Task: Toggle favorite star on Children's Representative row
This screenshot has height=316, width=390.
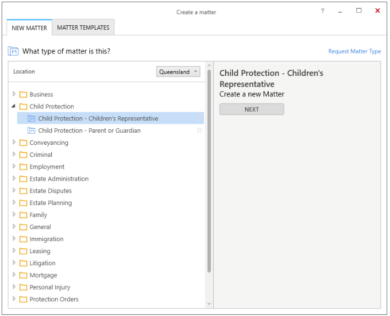Action: [x=199, y=118]
